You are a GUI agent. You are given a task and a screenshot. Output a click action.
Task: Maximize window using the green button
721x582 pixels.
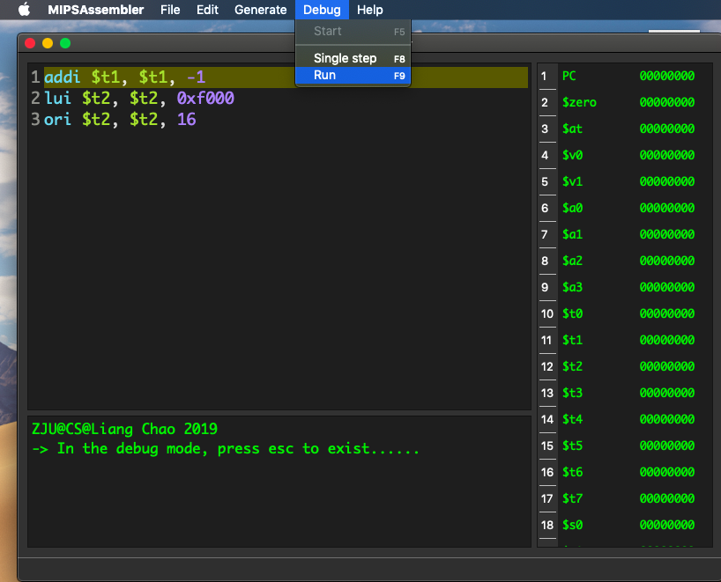coord(65,43)
